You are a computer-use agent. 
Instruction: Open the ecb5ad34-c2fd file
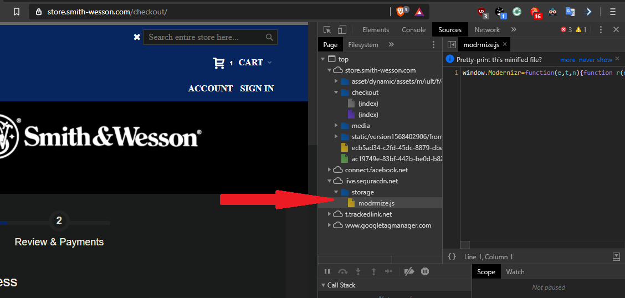tap(391, 148)
